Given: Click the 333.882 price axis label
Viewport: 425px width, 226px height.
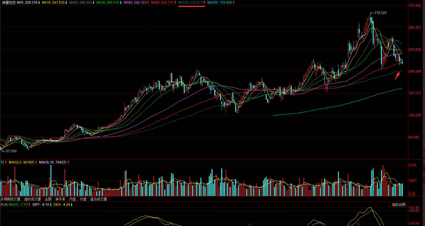Looking at the screenshot, I should click(x=415, y=6).
